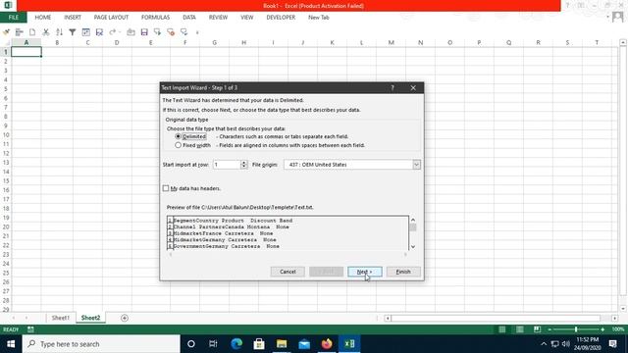The width and height of the screenshot is (628, 353).
Task: Switch to the HOME ribbon tab
Action: tap(43, 18)
